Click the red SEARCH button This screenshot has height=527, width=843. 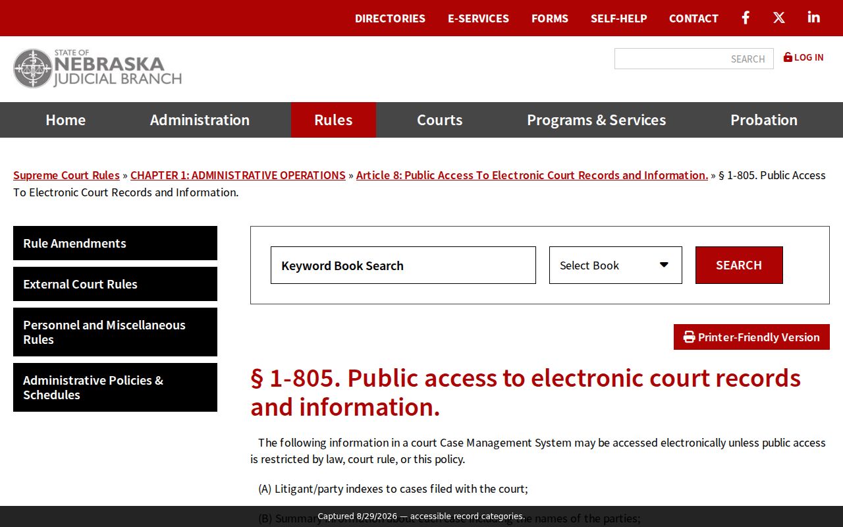[739, 265]
